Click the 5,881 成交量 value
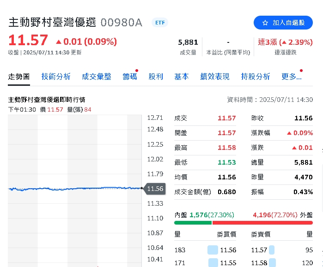 click(x=188, y=42)
